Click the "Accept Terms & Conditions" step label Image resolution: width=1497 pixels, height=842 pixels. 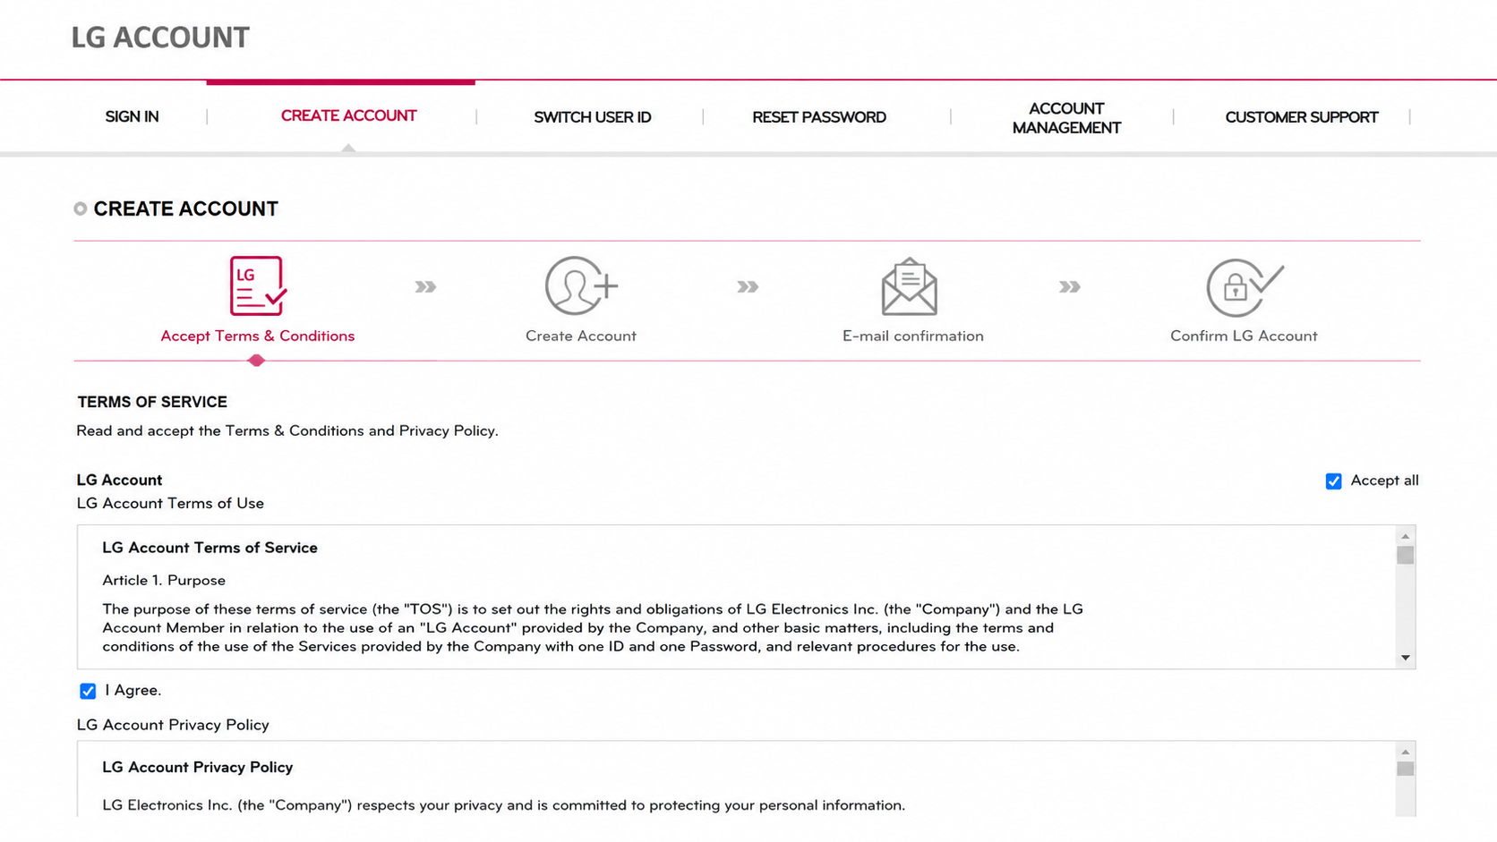258,336
